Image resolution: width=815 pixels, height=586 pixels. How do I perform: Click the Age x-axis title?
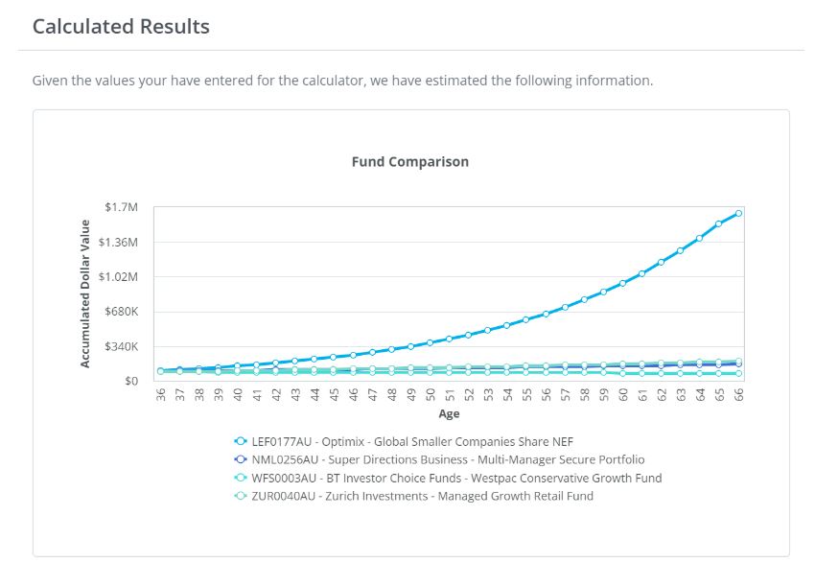click(x=449, y=414)
